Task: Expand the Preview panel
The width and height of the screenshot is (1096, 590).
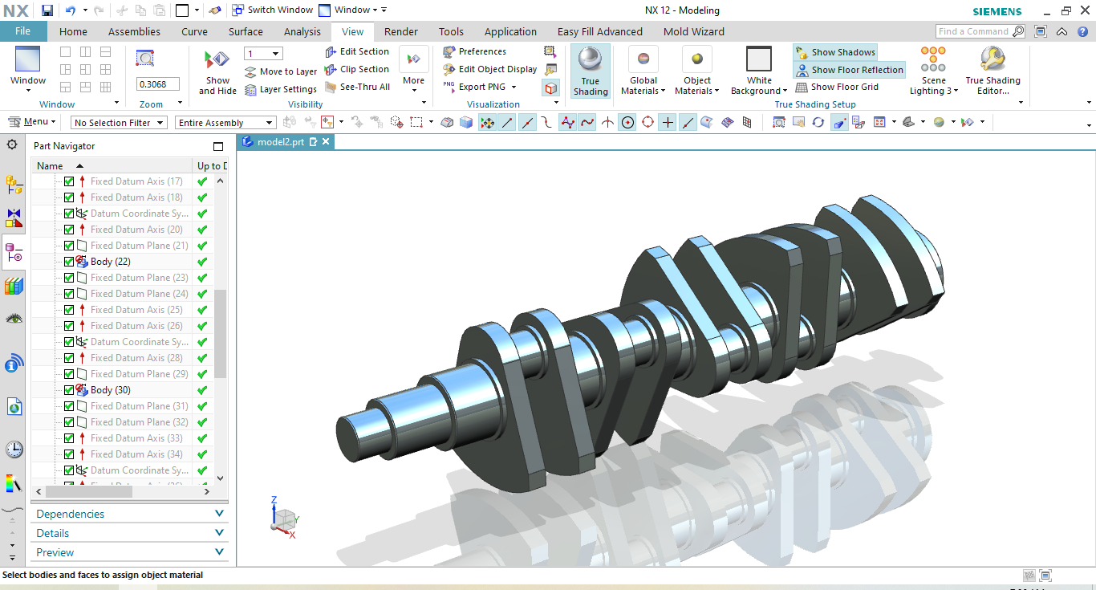Action: click(x=130, y=552)
